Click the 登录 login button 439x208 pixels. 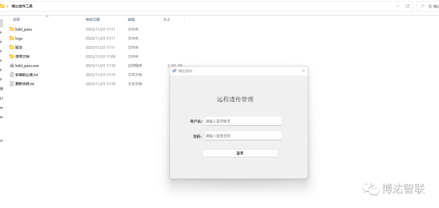click(x=240, y=153)
